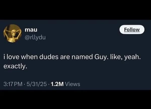151x109 pixels.
Task: Click empty tweet card space beside the handle
Action: (x=82, y=37)
